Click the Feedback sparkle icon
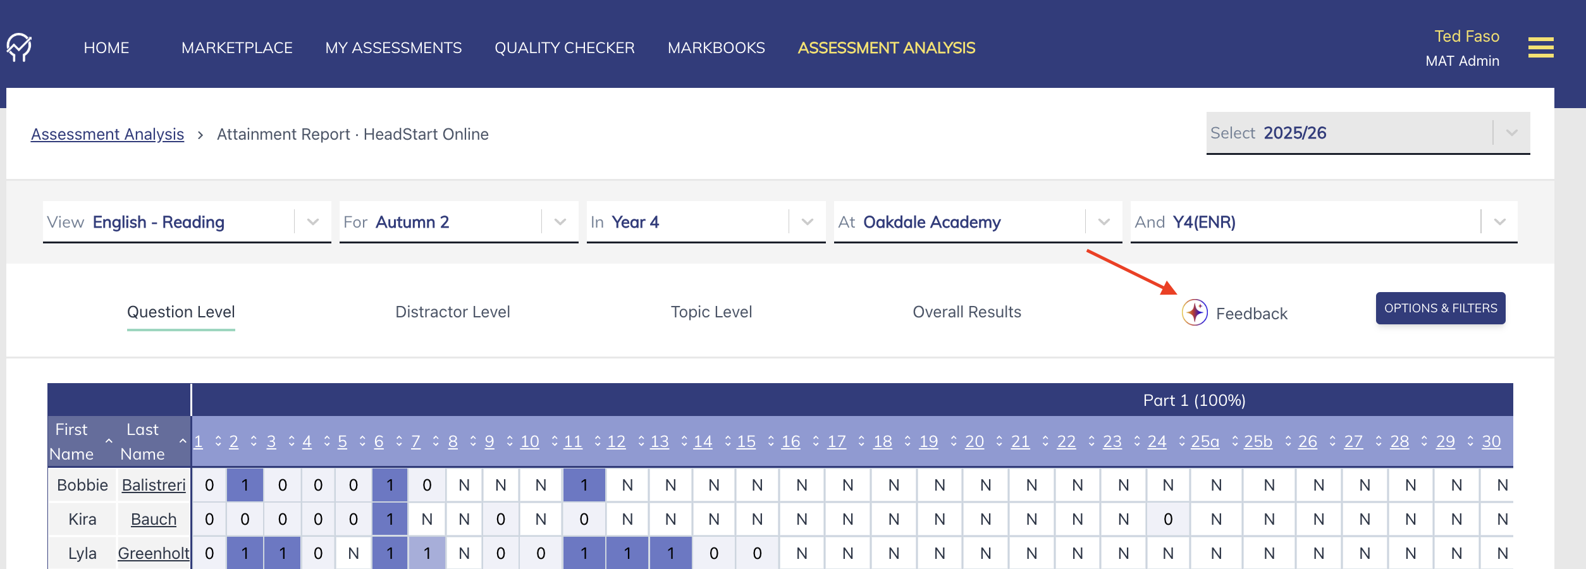Image resolution: width=1586 pixels, height=569 pixels. click(x=1195, y=312)
